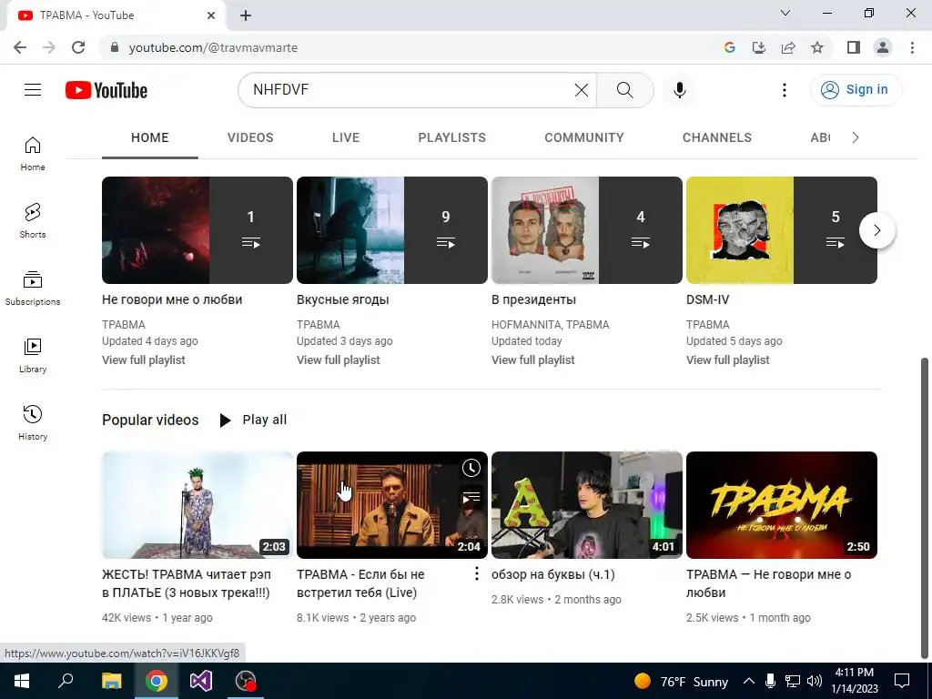Open В президенты playlist thumbnail
The image size is (932, 699).
pyautogui.click(x=587, y=230)
